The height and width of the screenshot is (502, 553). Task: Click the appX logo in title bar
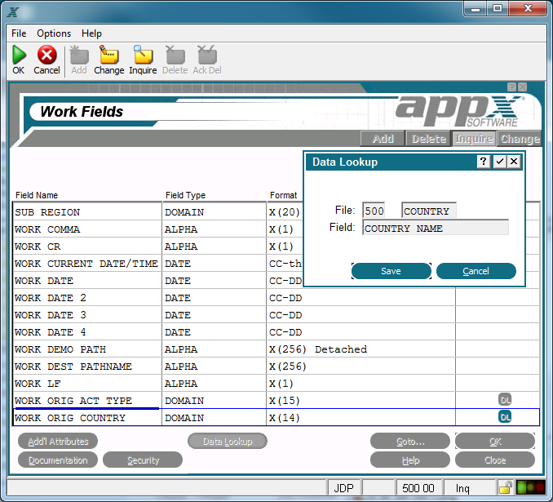pos(13,12)
